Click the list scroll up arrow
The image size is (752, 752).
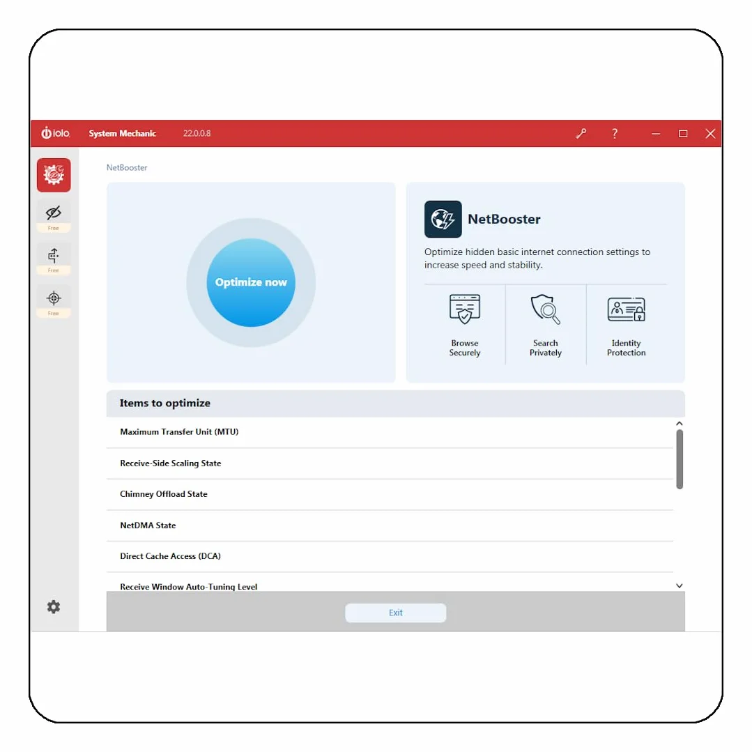pyautogui.click(x=679, y=424)
